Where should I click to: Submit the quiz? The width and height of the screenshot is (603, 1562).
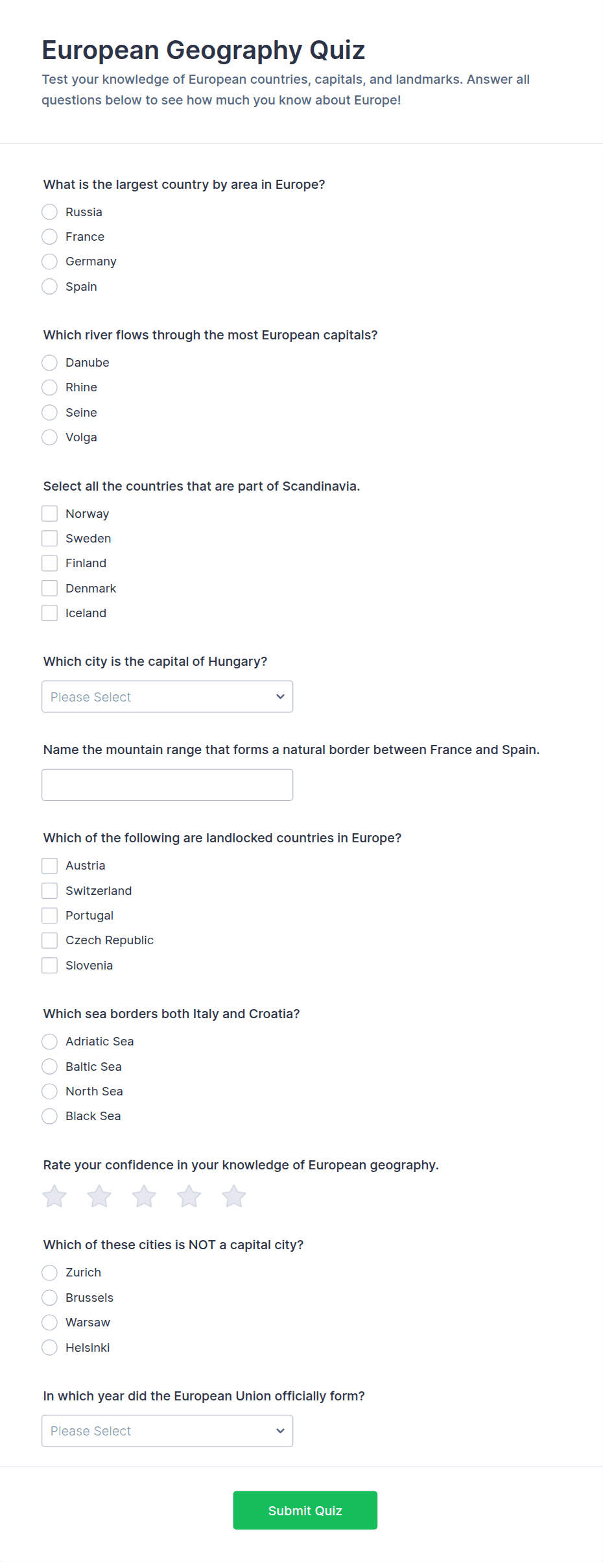pos(305,1510)
